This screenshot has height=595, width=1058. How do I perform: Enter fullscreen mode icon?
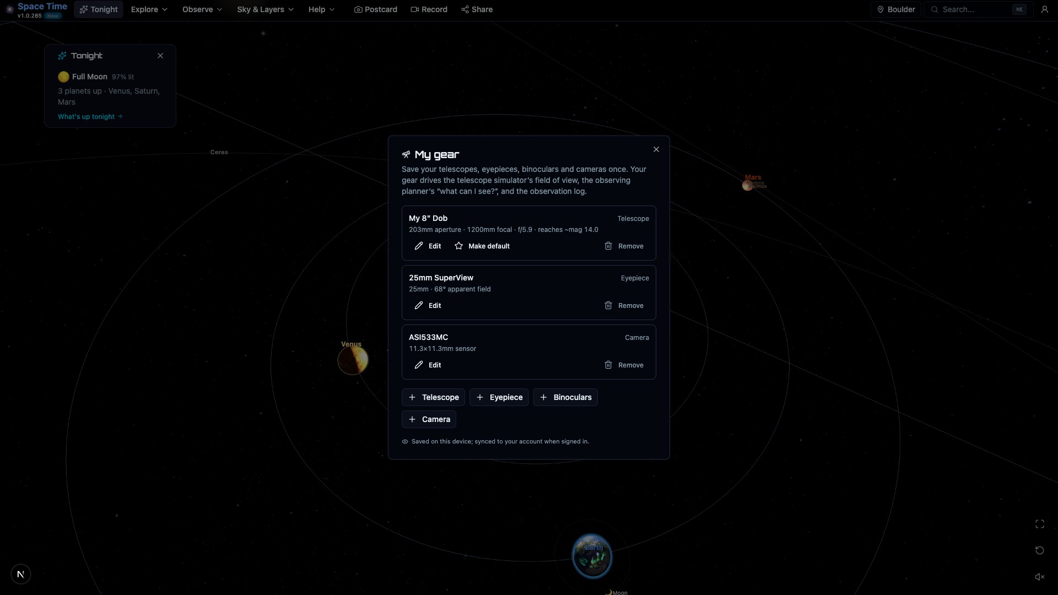pyautogui.click(x=1039, y=524)
